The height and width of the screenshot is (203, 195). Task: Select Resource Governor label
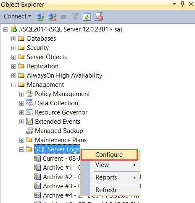pyautogui.click(x=61, y=112)
